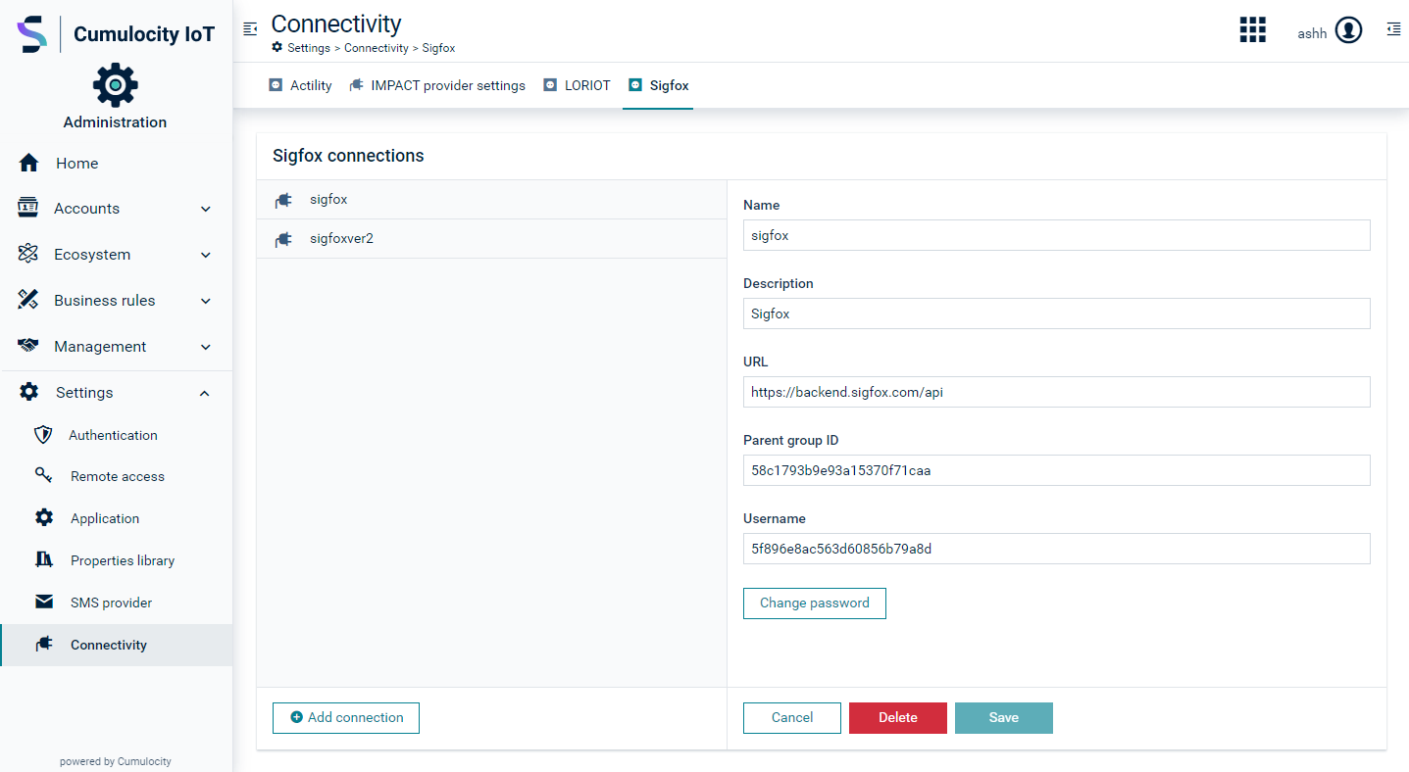
Task: Click the Add connection button
Action: (x=346, y=717)
